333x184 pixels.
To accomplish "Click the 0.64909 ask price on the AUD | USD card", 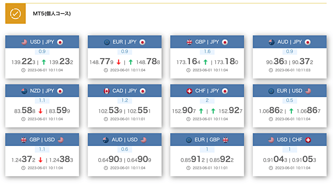I will click(139, 160).
